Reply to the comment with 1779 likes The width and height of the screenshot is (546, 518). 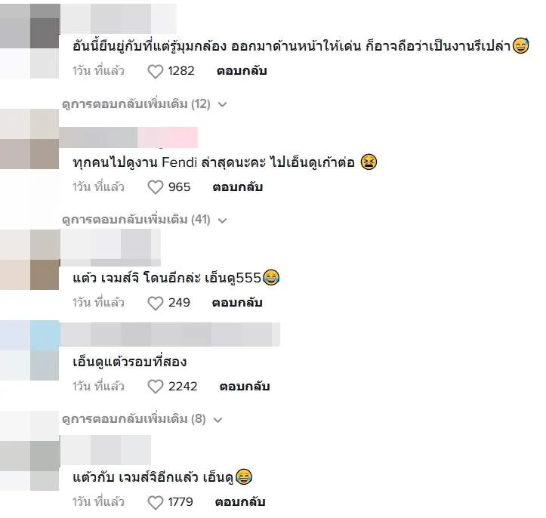pos(240,502)
